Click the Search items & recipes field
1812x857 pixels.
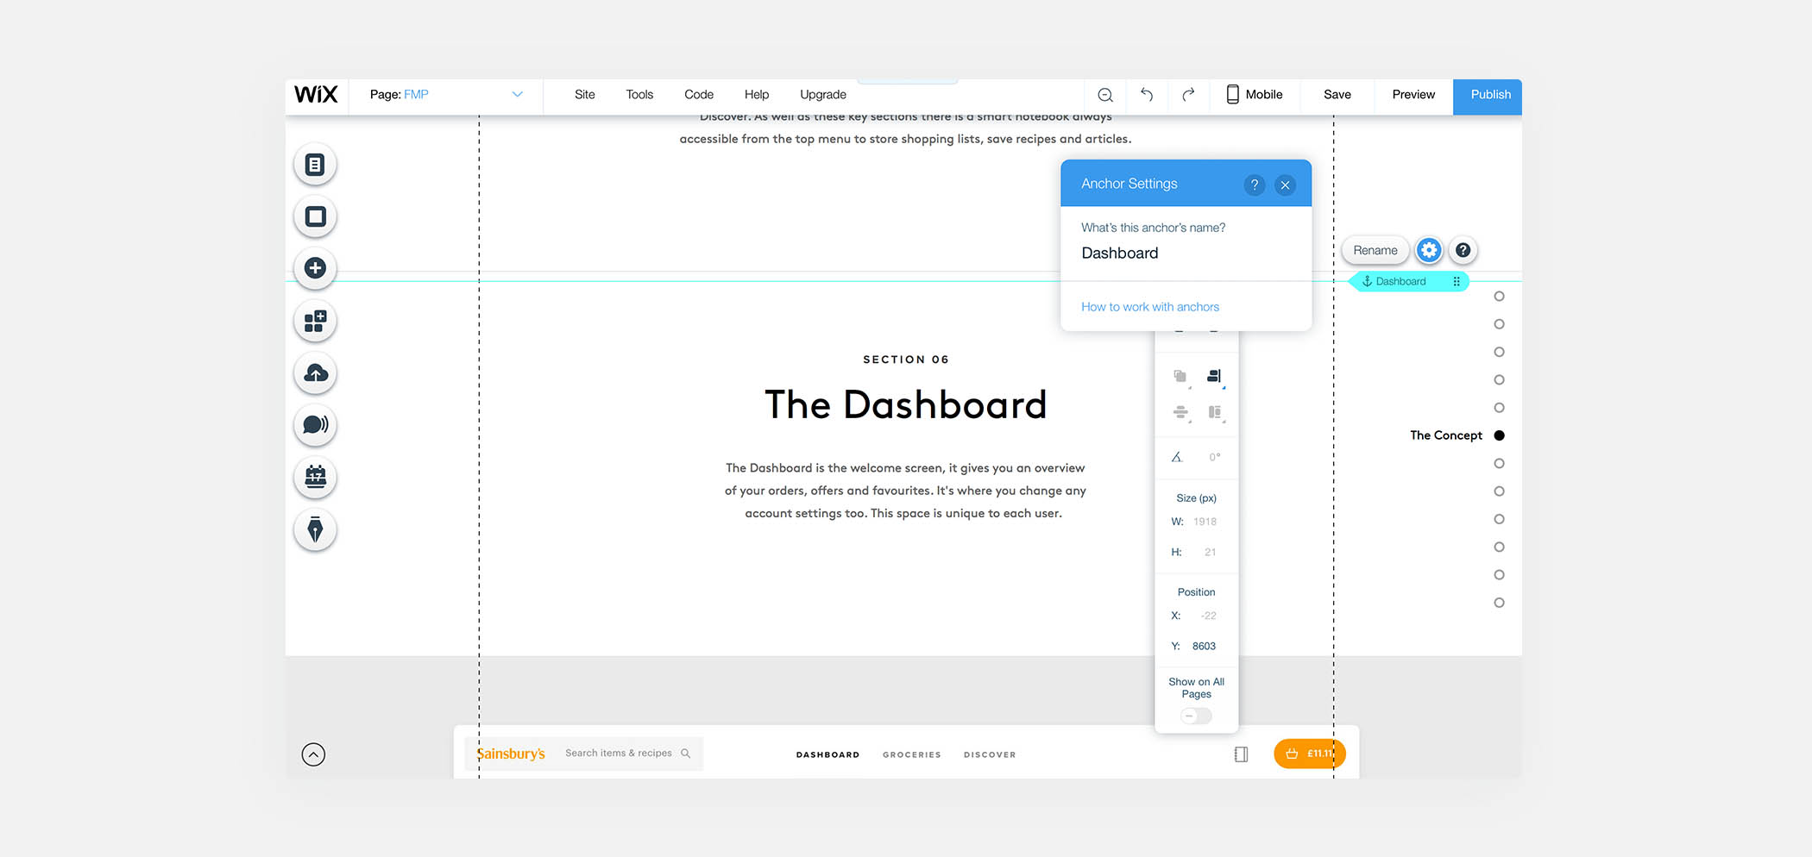pyautogui.click(x=619, y=754)
